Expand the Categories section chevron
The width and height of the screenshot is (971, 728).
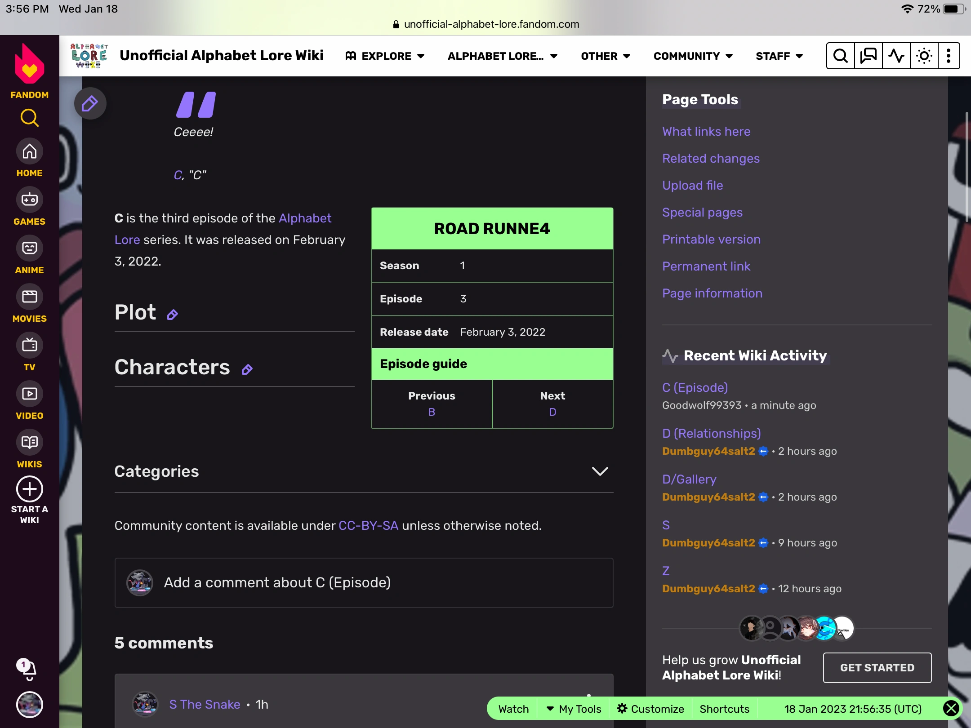600,471
